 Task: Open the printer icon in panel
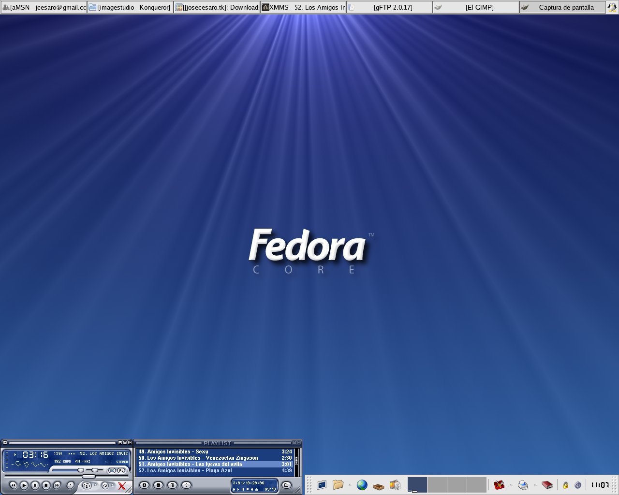(x=523, y=485)
